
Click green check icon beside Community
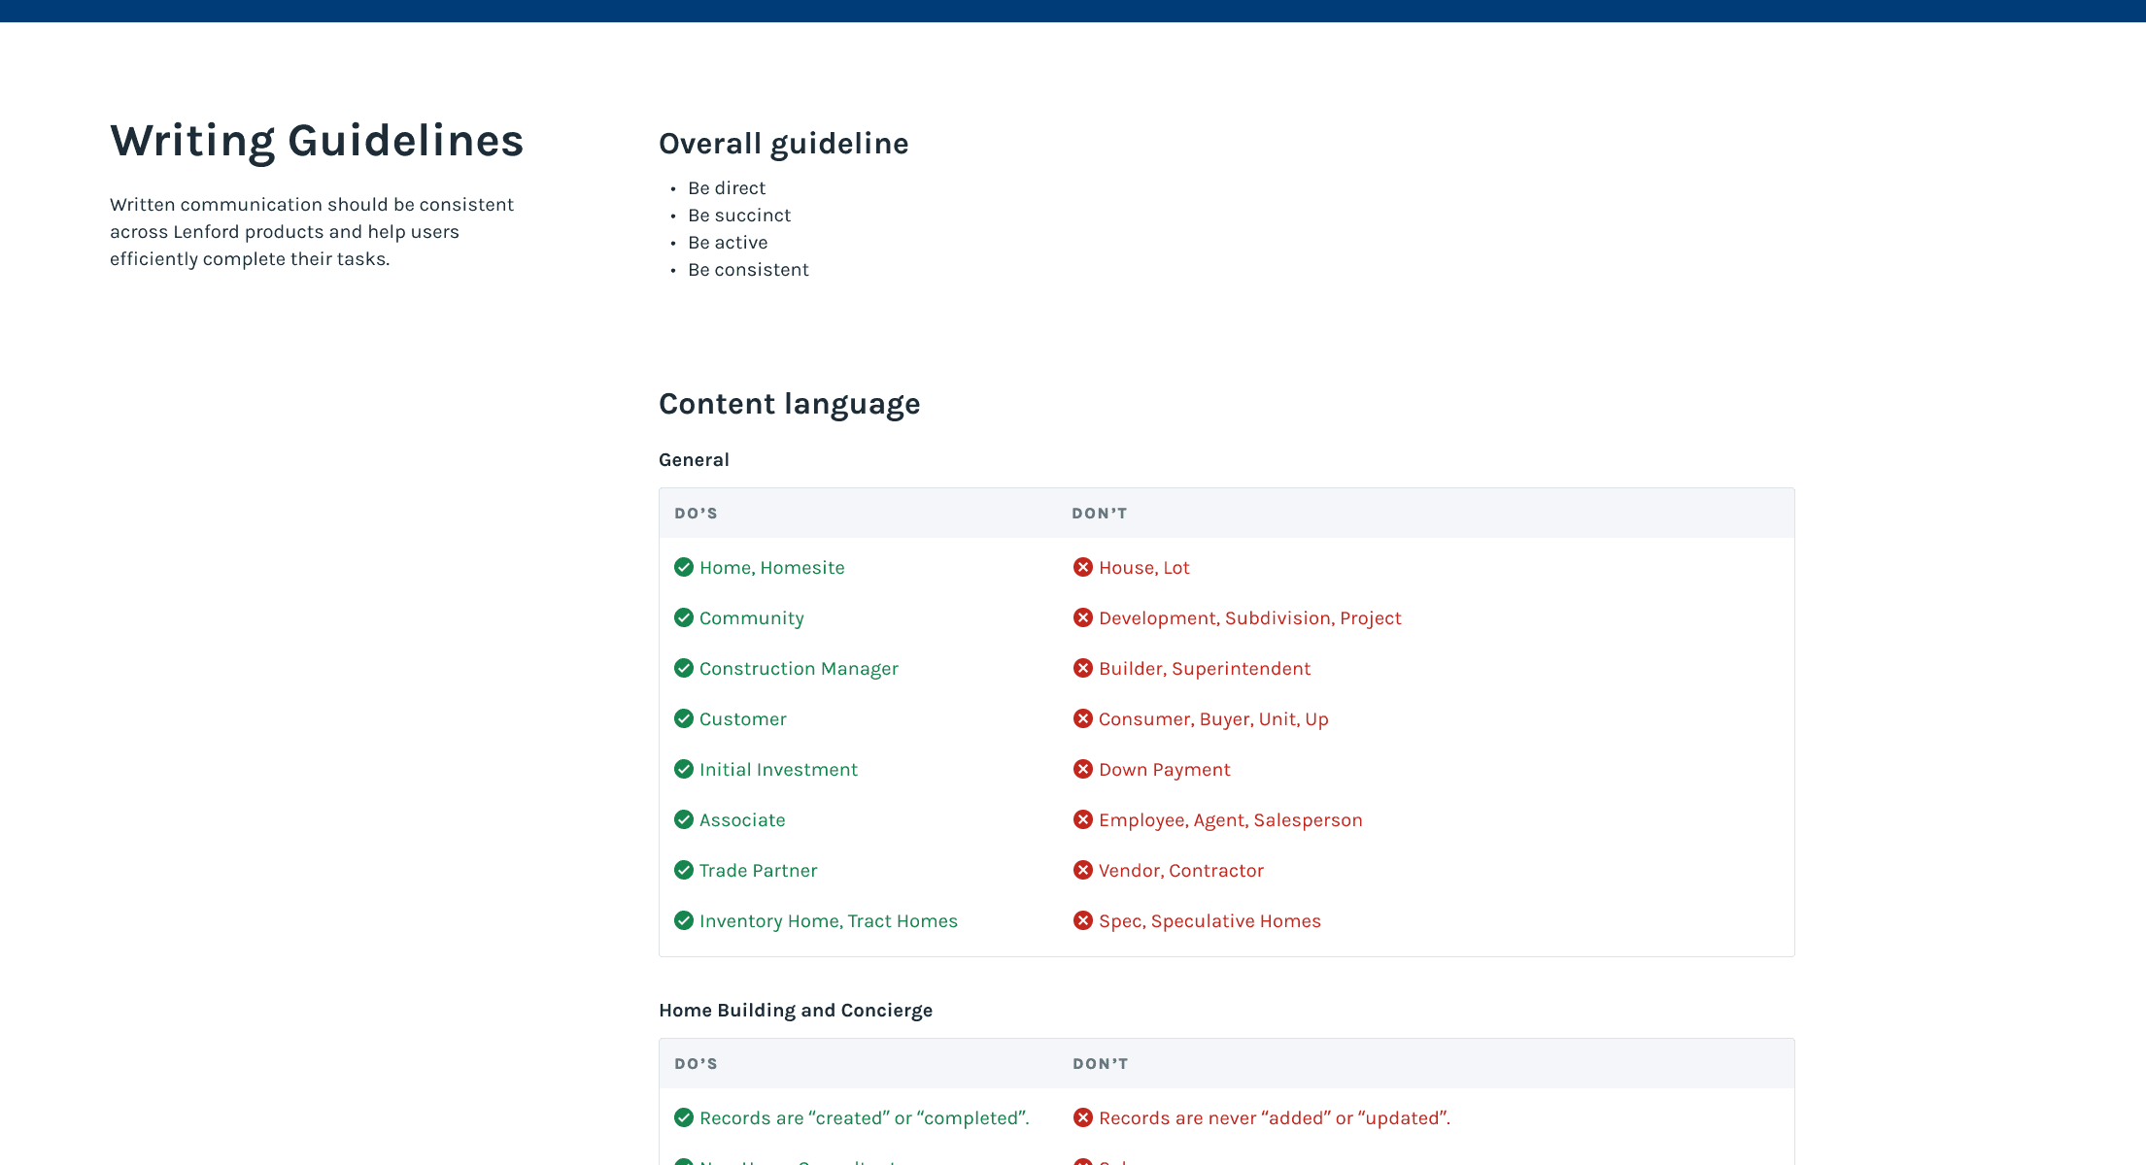(x=684, y=617)
